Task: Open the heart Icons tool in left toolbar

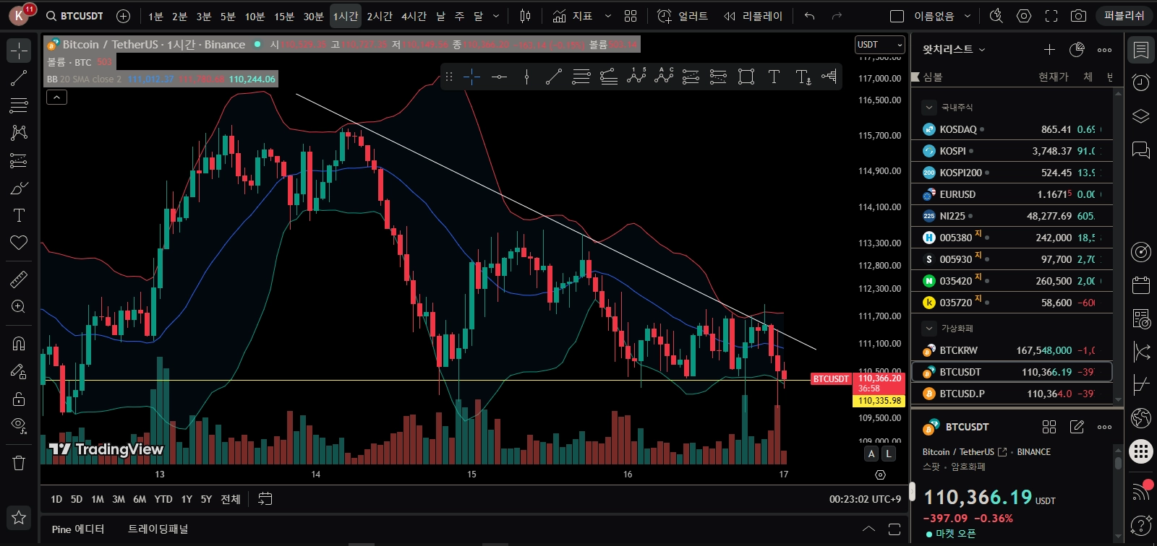Action: [x=19, y=243]
